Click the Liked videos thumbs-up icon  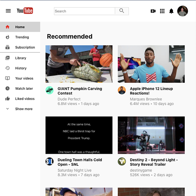pos(7,98)
